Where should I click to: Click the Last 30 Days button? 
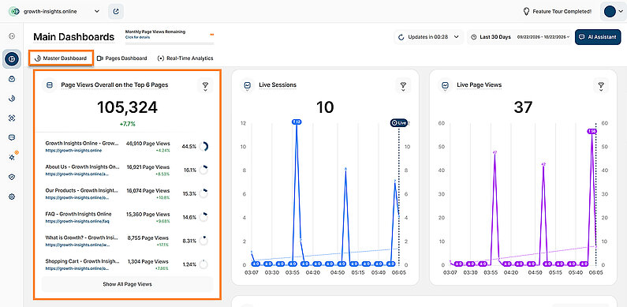pyautogui.click(x=491, y=37)
